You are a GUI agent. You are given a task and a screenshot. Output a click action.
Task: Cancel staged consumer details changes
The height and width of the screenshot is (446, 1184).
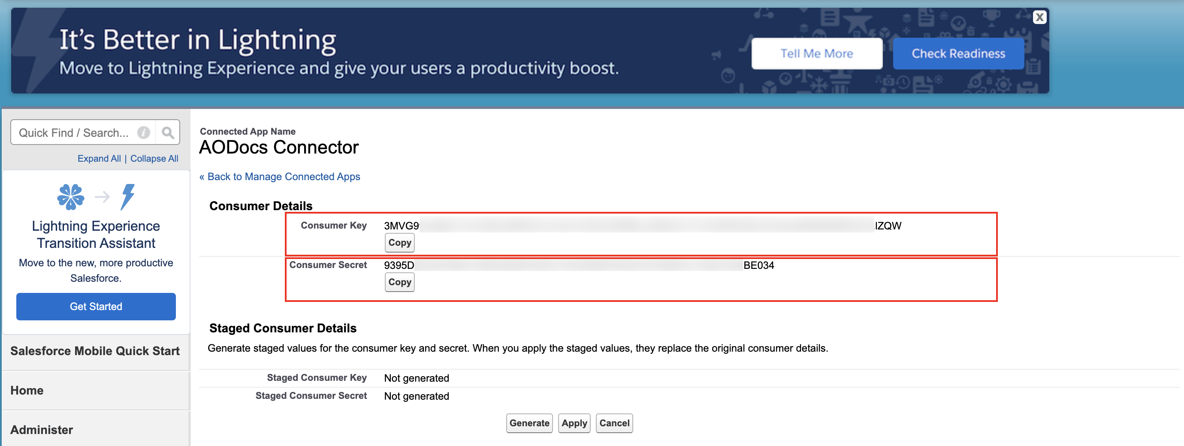[x=614, y=423]
